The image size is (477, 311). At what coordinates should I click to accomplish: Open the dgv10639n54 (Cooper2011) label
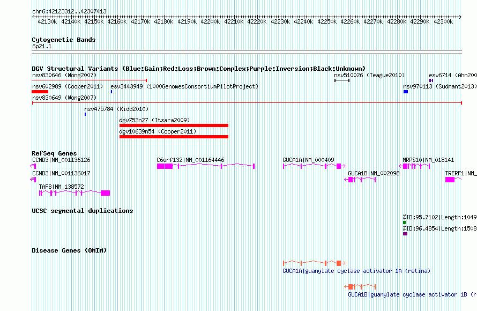pyautogui.click(x=158, y=131)
